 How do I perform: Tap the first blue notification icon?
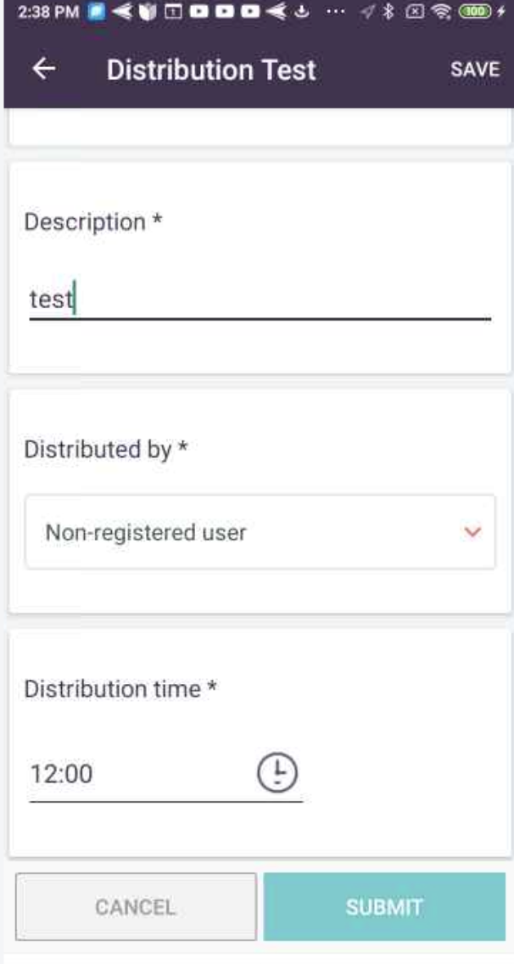[x=96, y=14]
